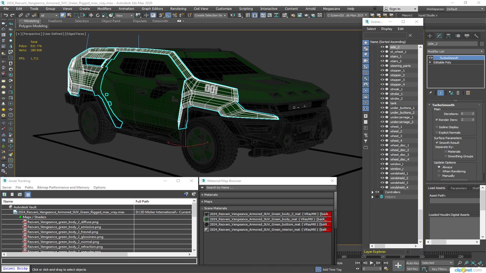Click the Redo arrow icon
The image size is (486, 273).
click(12, 15)
